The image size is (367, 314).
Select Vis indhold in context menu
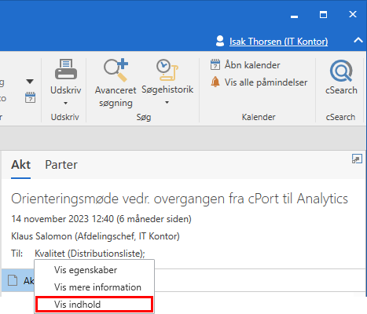point(94,305)
